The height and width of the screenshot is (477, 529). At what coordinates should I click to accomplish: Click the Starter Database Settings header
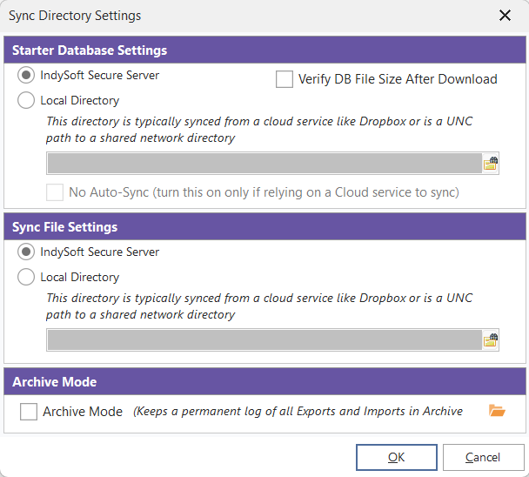point(90,50)
